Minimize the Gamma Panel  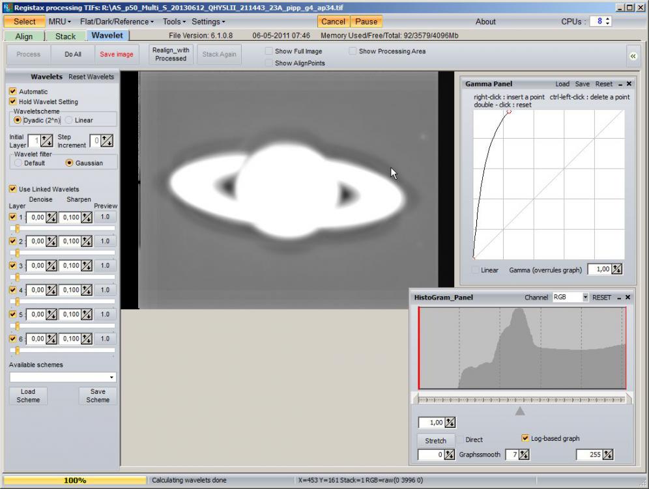click(x=620, y=85)
